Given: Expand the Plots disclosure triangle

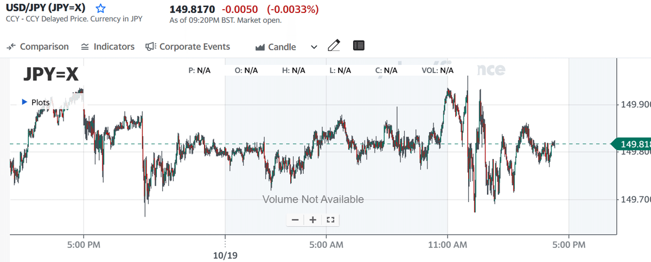Looking at the screenshot, I should click(24, 102).
